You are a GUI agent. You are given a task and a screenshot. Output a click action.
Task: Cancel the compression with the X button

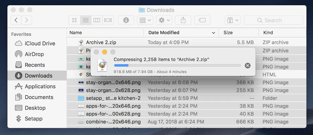click(x=248, y=65)
